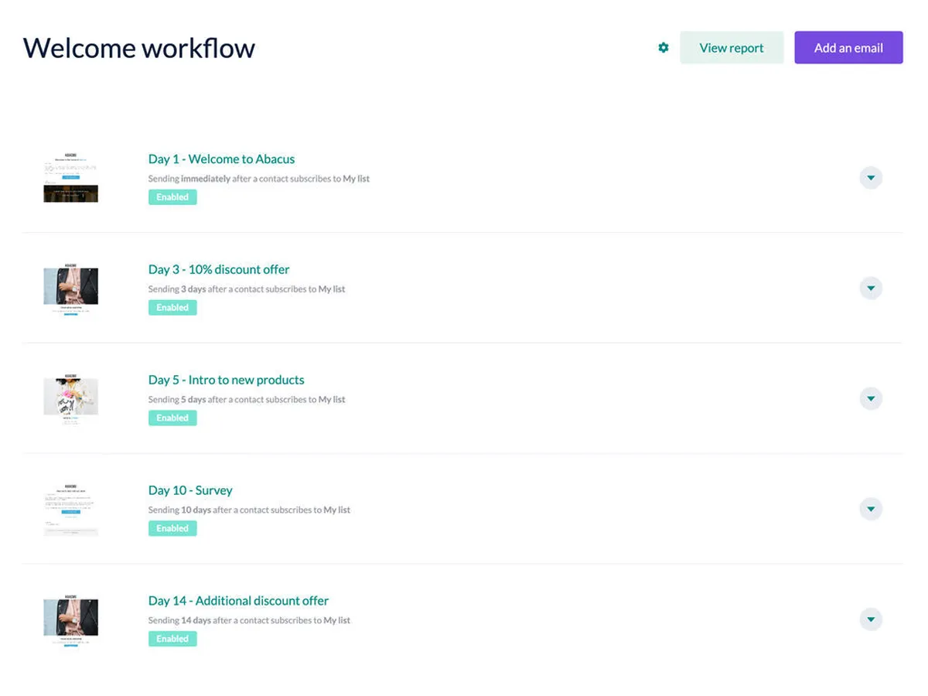Screen dimensions: 928x696
Task: Expand Day 14 Additional discount options
Action: tap(871, 619)
